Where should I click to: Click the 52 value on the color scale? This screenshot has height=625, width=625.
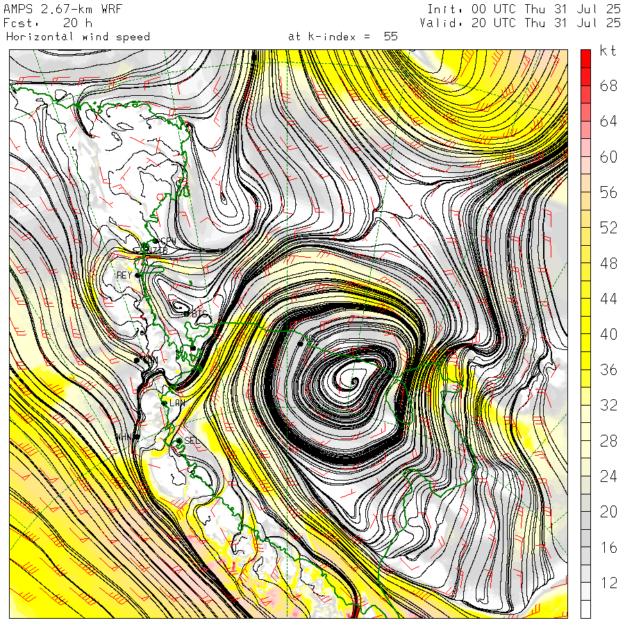tap(608, 228)
